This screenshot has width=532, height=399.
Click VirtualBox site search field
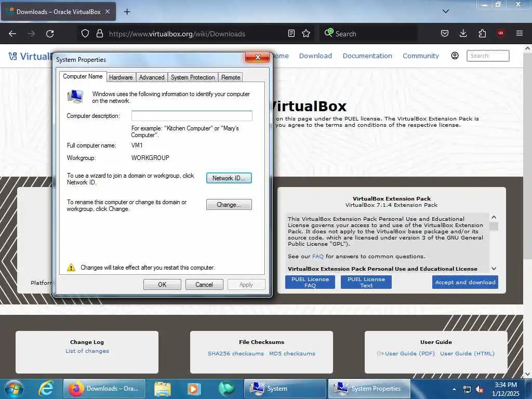point(488,56)
